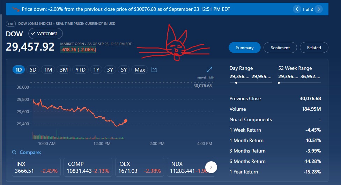Open the INX comparison card
Screen dimensions: 341x185
(36, 168)
